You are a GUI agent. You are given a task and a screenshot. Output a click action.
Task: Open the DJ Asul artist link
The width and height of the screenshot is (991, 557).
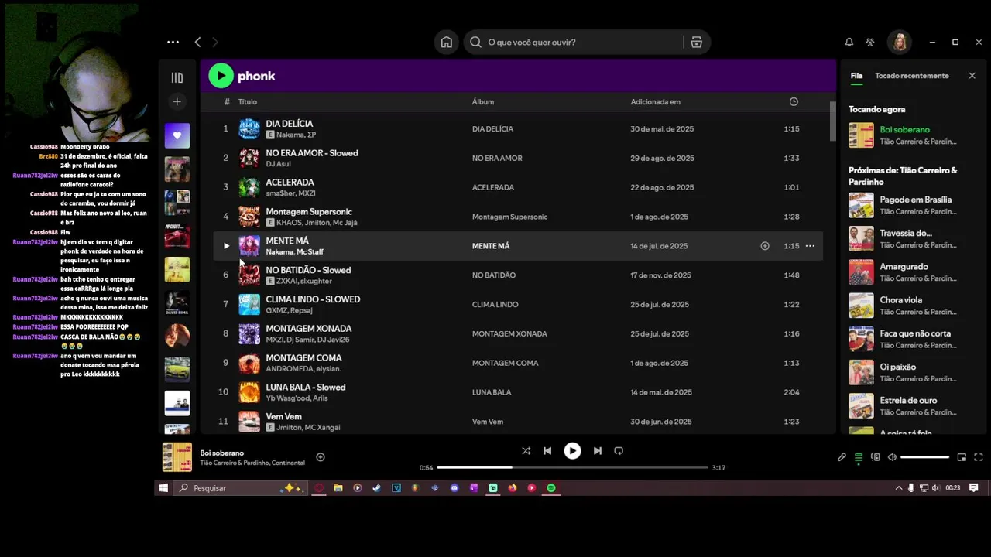278,164
